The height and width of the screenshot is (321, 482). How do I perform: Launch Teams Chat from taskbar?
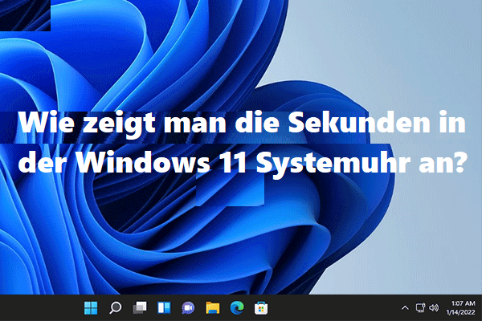coord(188,308)
